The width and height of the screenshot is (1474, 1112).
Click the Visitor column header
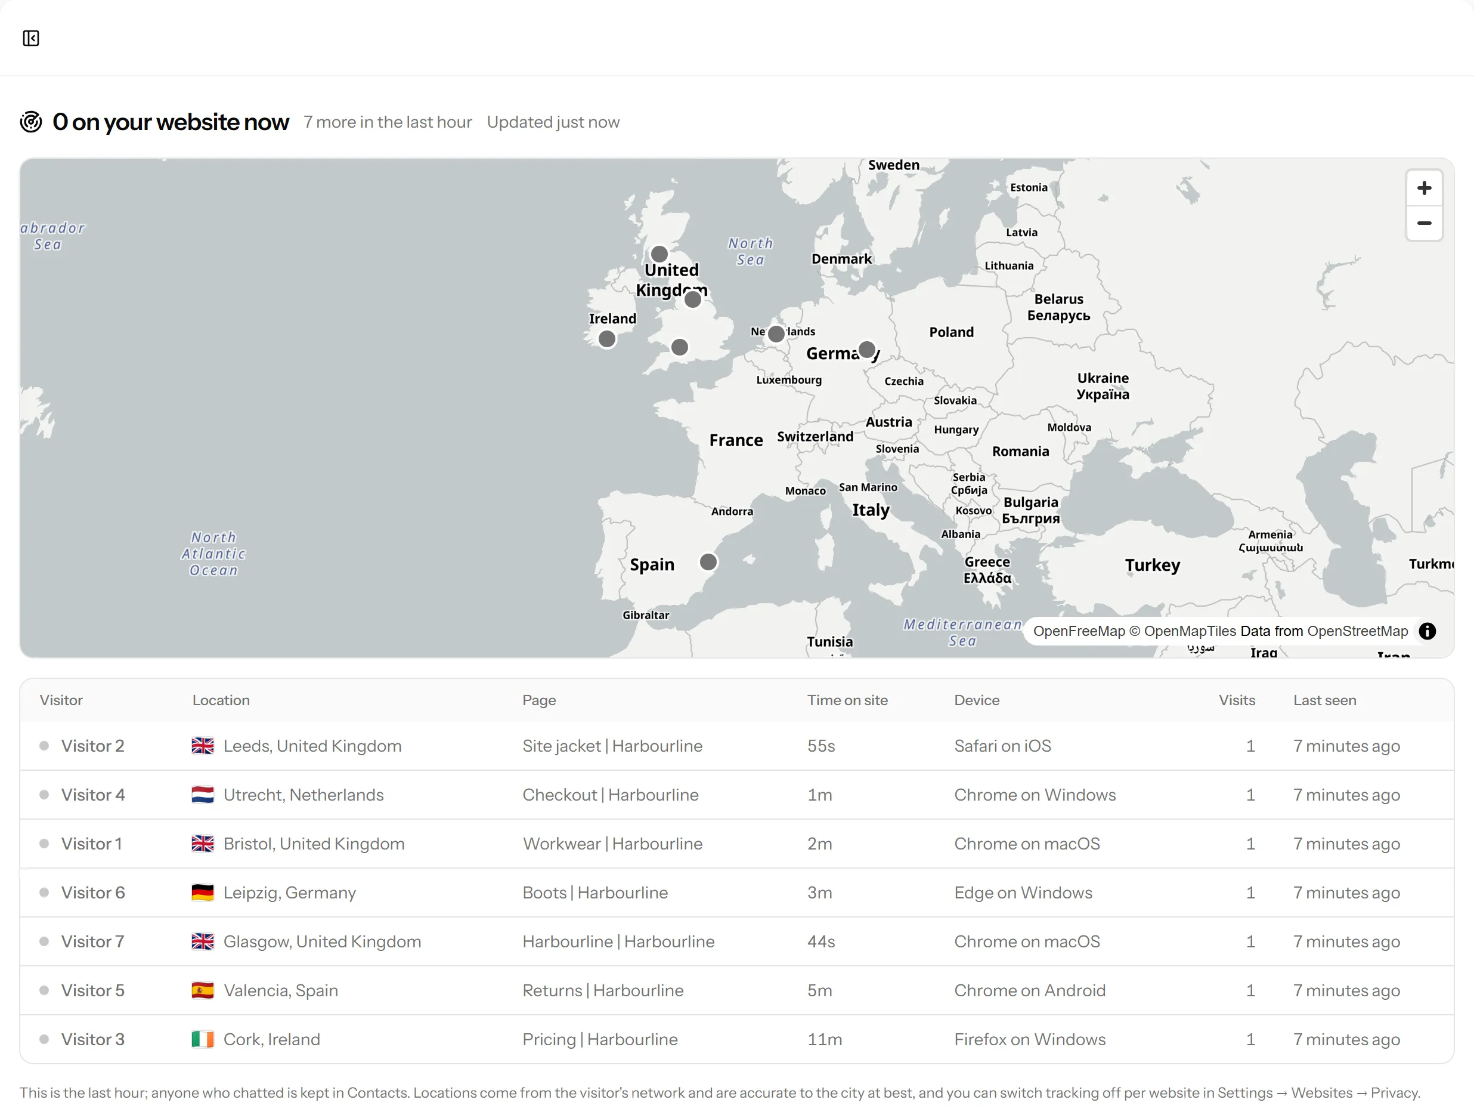click(61, 700)
